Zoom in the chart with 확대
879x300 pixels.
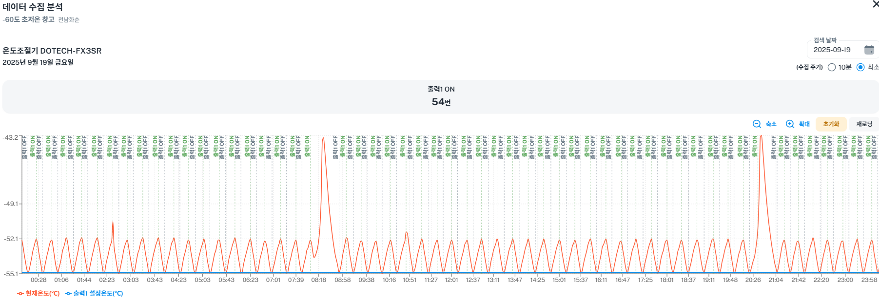(x=798, y=124)
